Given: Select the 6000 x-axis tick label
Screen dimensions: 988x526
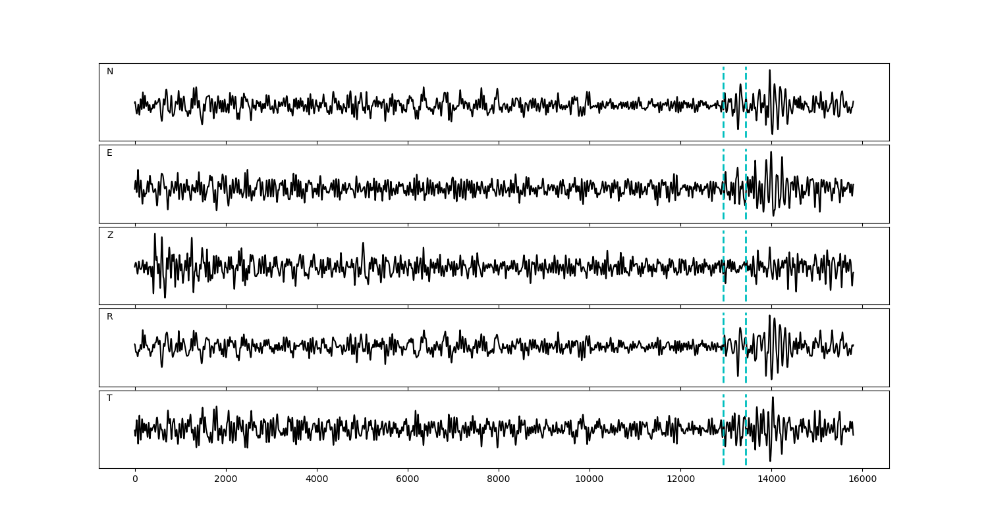Looking at the screenshot, I should [408, 480].
